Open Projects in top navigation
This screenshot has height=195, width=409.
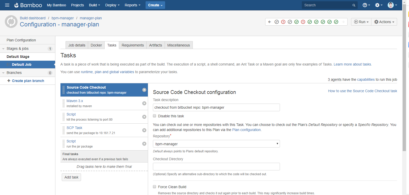[x=77, y=5]
